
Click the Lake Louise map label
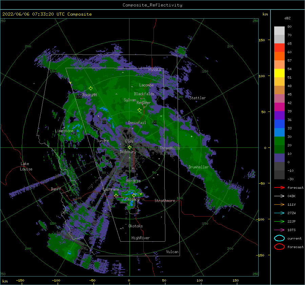pyautogui.click(x=26, y=166)
